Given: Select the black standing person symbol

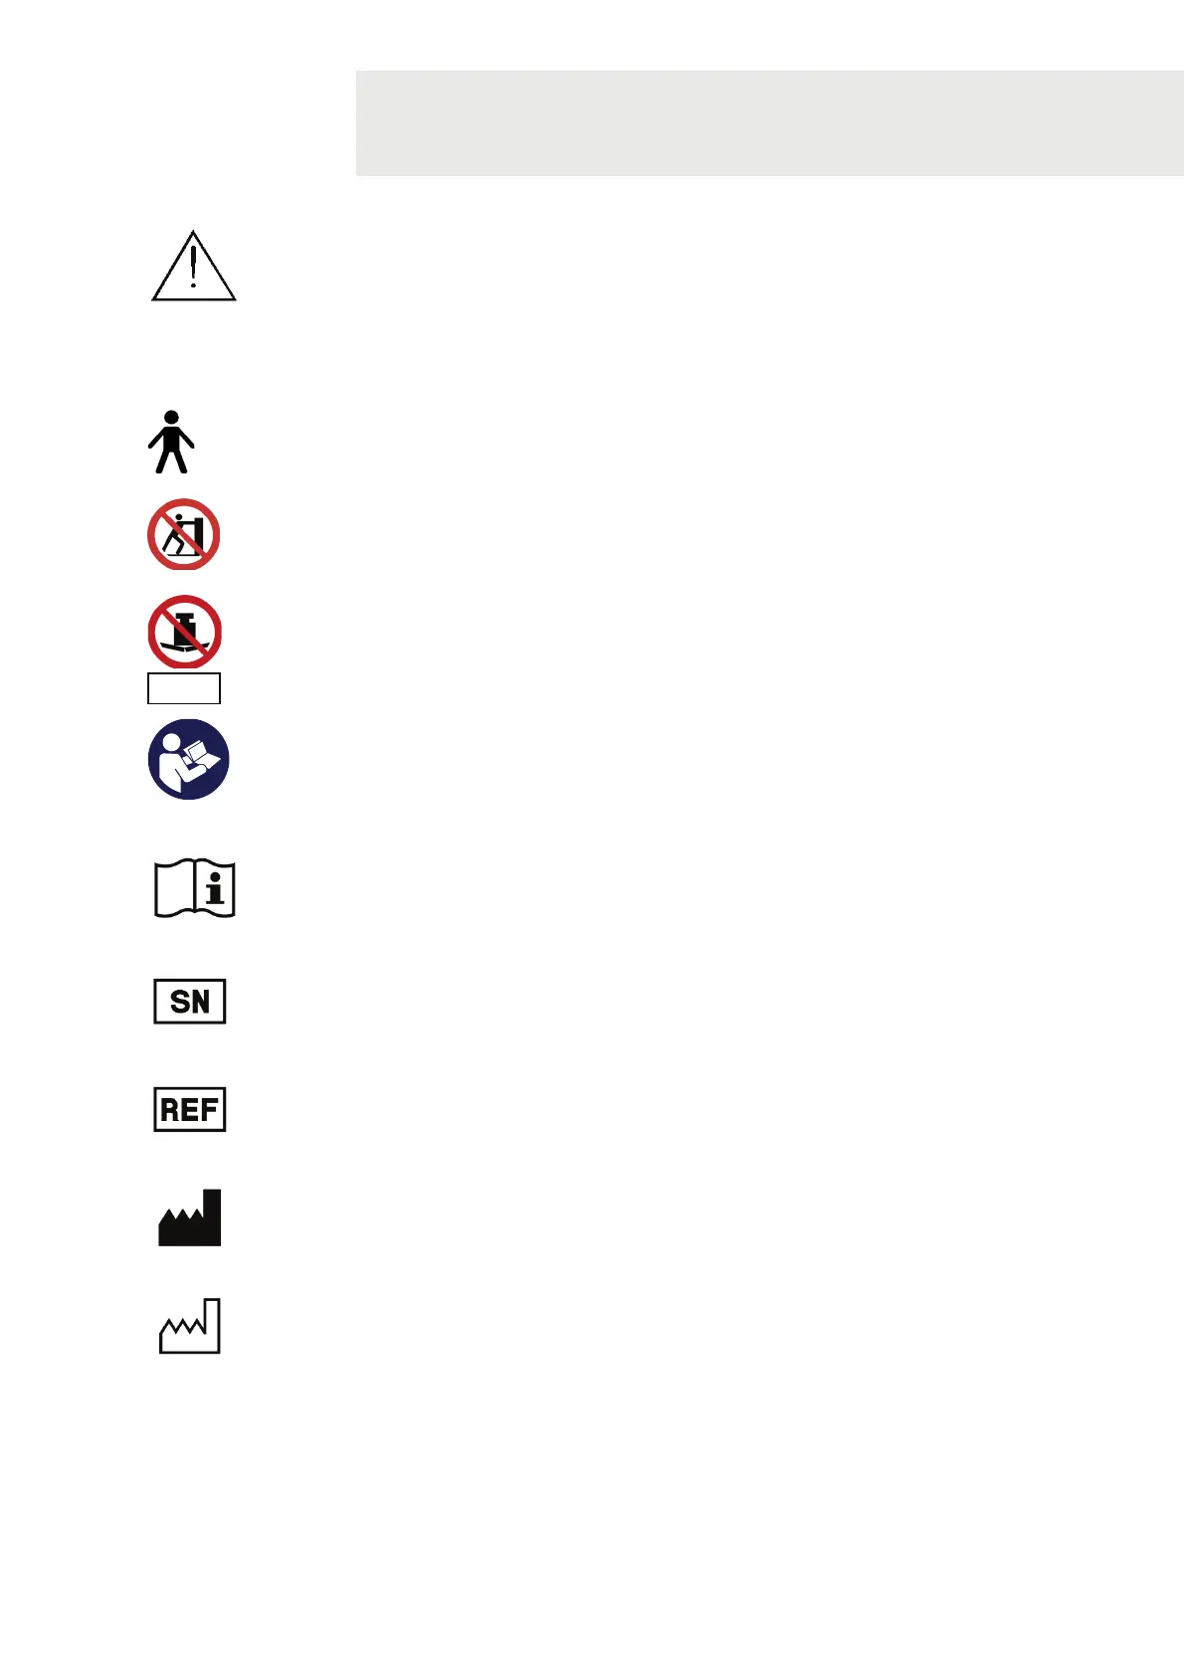Looking at the screenshot, I should click(171, 442).
